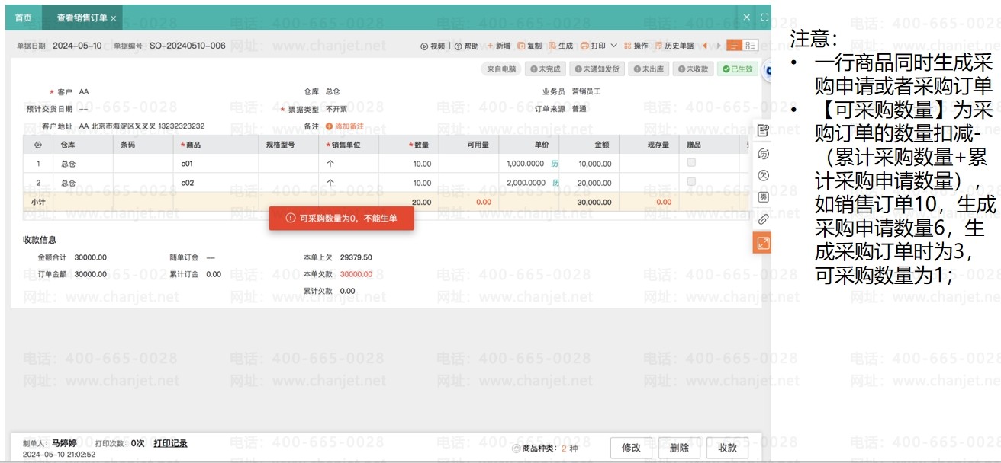Viewport: 1001px width, 463px height.
Task: Go to previous document with left arrow
Action: [704, 46]
